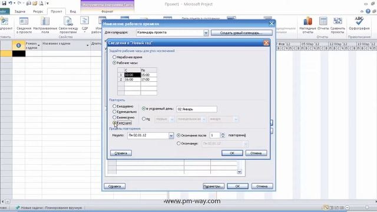Adjust the zoom slider in status bar
The image size is (377, 212).
366,207
